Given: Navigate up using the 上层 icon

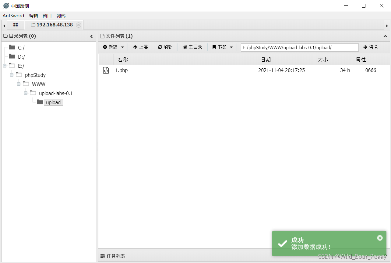Looking at the screenshot, I should point(135,47).
